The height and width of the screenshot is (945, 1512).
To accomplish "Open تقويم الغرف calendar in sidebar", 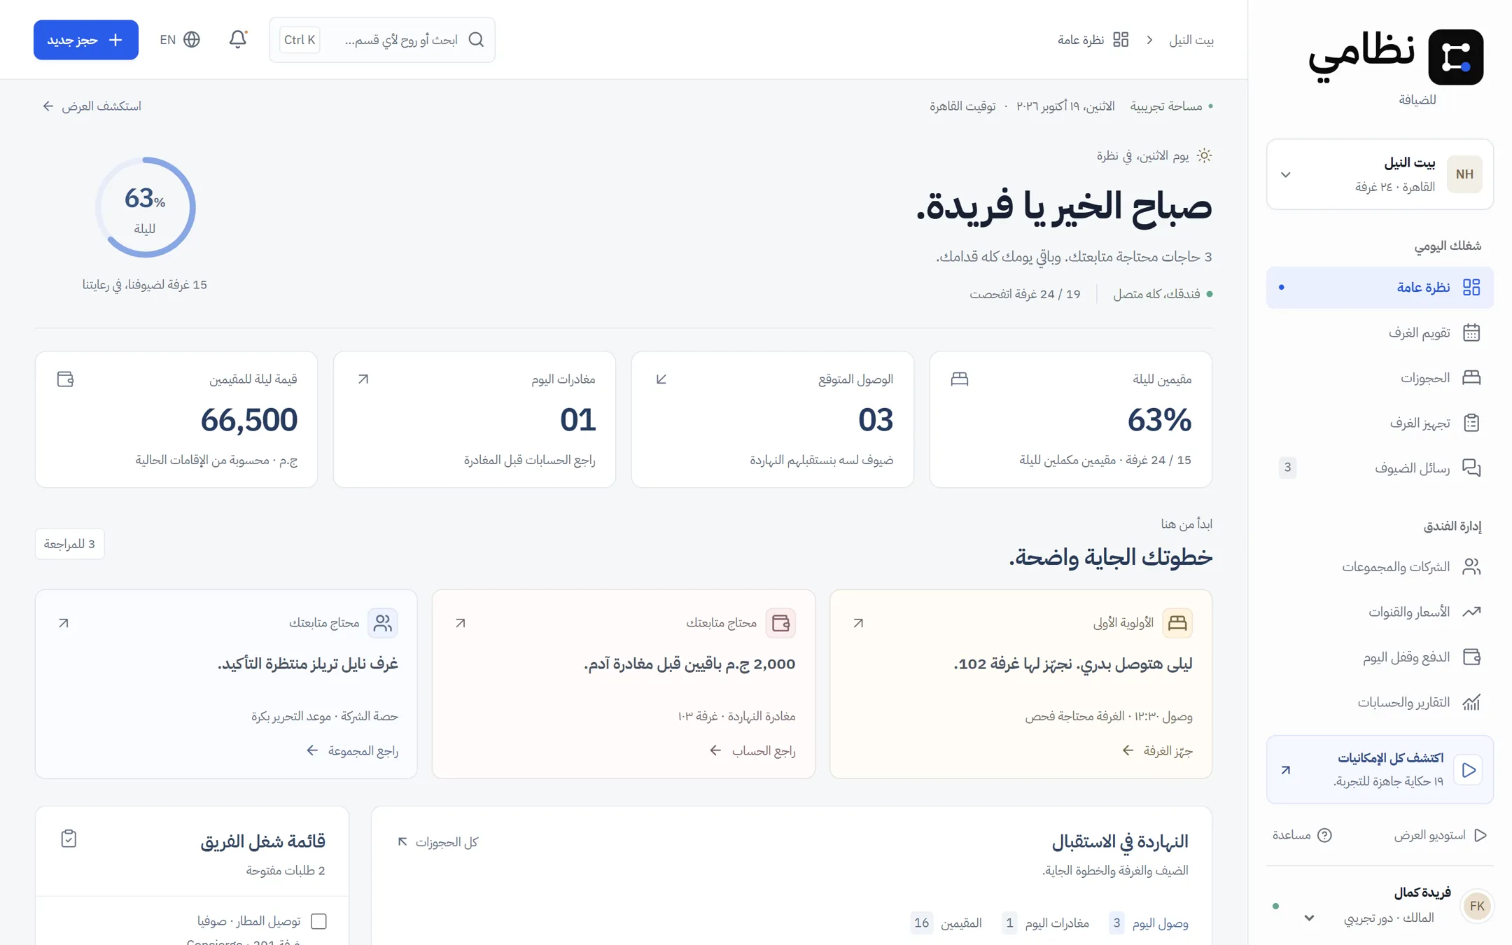I will pos(1380,332).
